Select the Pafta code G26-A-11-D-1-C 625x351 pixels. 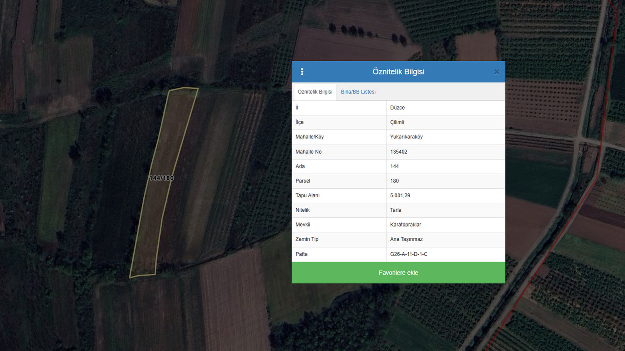pyautogui.click(x=409, y=254)
